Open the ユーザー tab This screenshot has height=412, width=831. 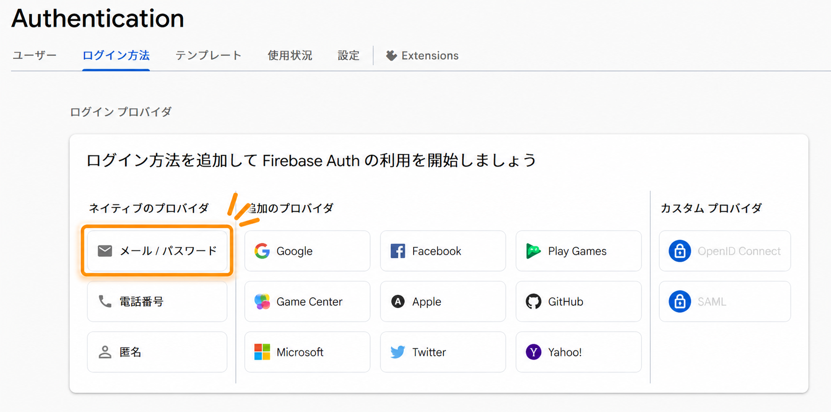click(x=35, y=56)
